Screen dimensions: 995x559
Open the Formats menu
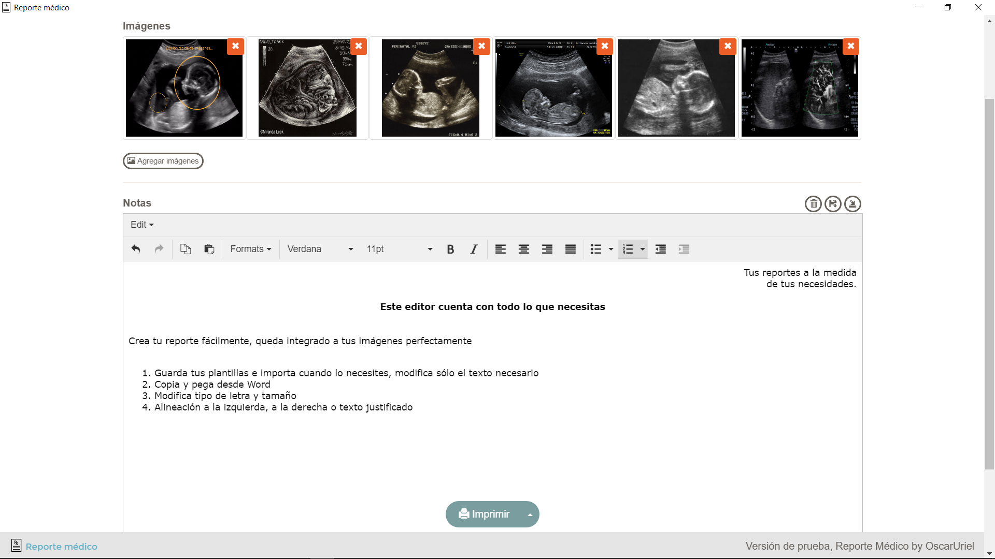[251, 249]
